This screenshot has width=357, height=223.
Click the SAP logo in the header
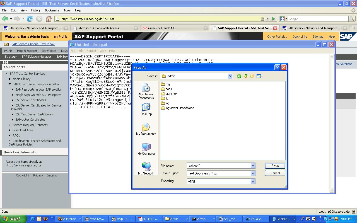(348, 37)
